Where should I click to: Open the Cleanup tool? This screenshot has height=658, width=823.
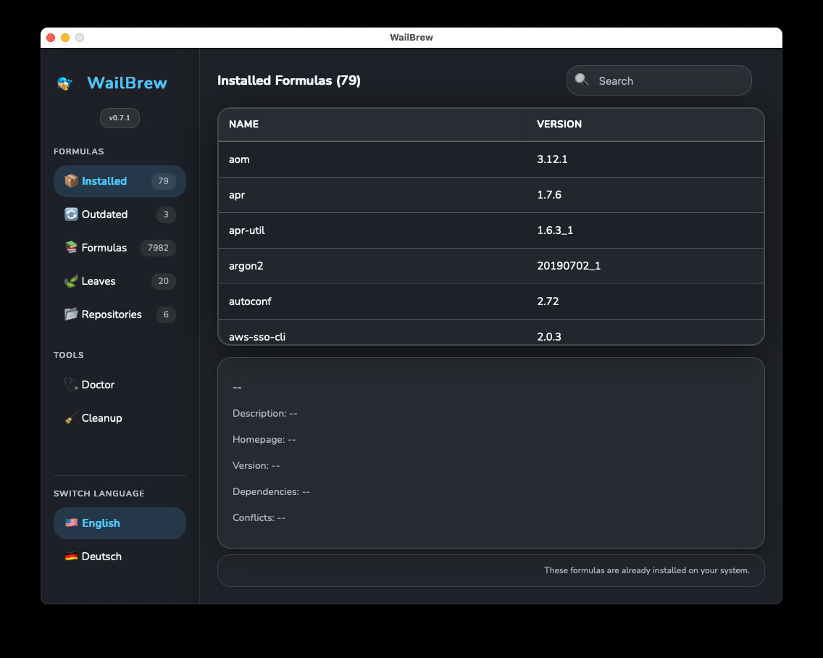[120, 418]
